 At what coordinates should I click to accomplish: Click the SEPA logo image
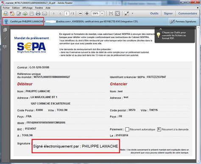[31, 47]
